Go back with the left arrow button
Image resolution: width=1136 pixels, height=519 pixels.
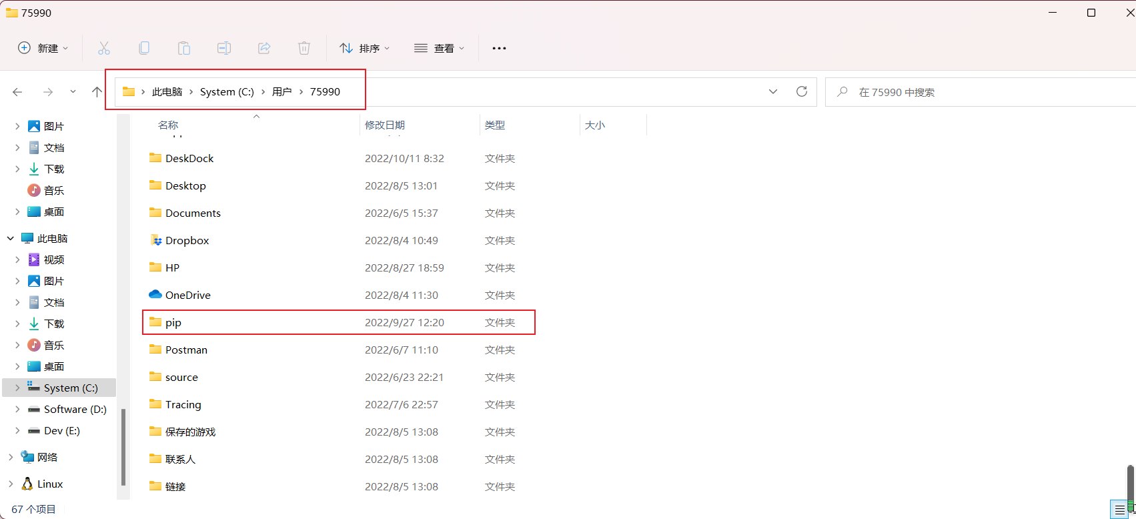coord(17,92)
